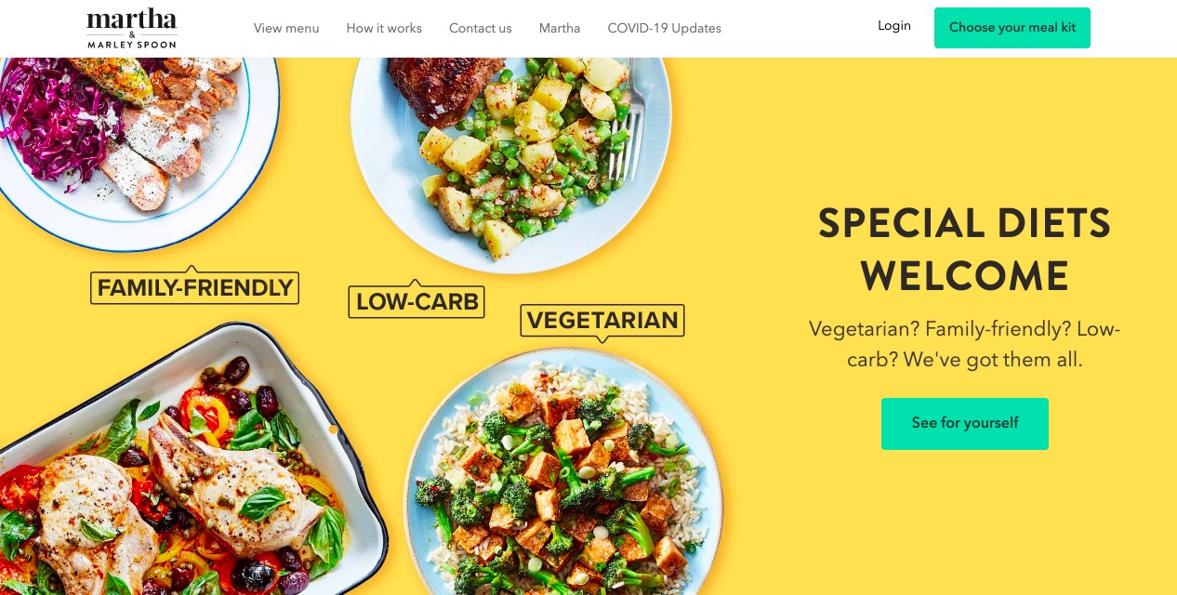Screen dimensions: 1177x595
Task: Click the fork on the potato salad plate
Action: tap(628, 121)
